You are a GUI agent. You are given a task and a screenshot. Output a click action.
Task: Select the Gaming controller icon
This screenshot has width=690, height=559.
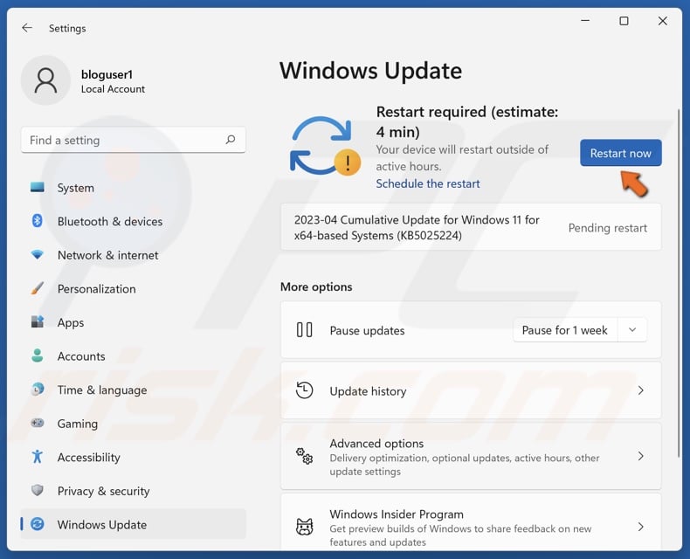click(x=38, y=423)
